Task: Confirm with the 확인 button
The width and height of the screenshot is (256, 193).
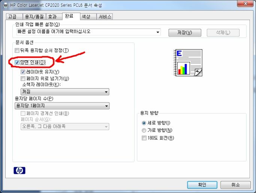Action: click(202, 185)
